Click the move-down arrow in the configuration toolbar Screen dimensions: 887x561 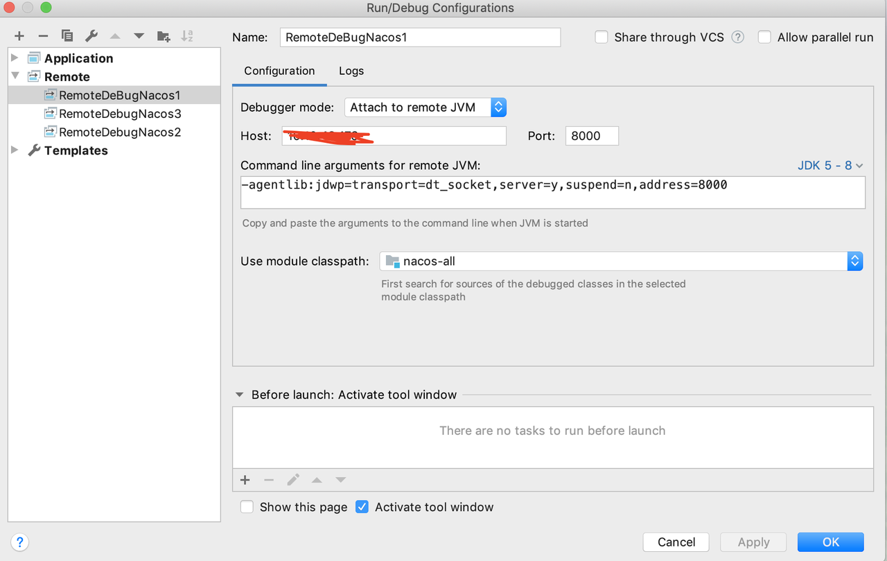pos(139,36)
